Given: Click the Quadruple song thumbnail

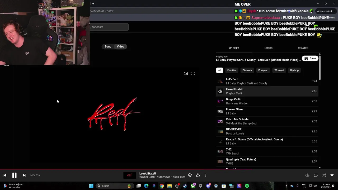Looking at the screenshot, I should point(220,161).
